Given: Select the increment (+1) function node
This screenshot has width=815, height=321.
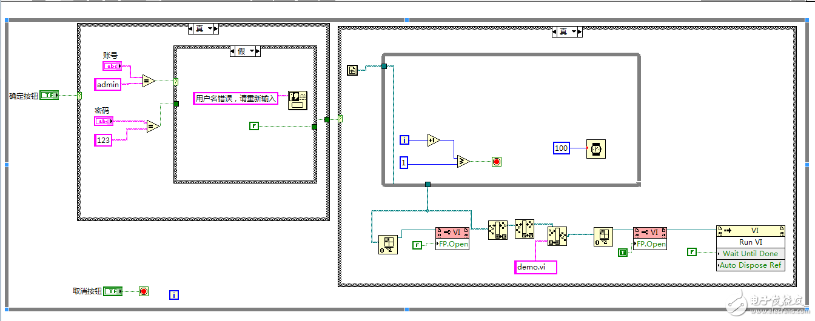Looking at the screenshot, I should [433, 140].
